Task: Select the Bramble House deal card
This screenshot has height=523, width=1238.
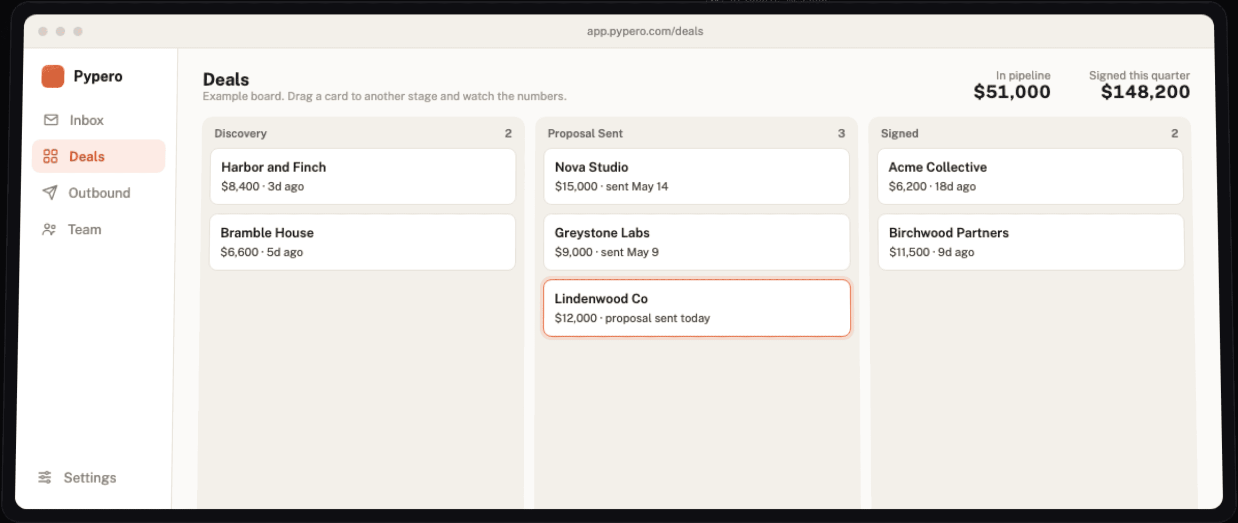Action: click(362, 242)
